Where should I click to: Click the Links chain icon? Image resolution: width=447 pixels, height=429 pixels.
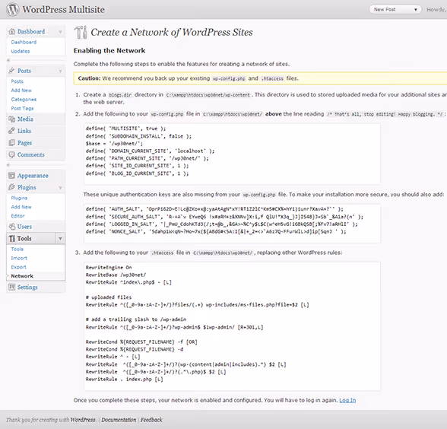pyautogui.click(x=11, y=131)
